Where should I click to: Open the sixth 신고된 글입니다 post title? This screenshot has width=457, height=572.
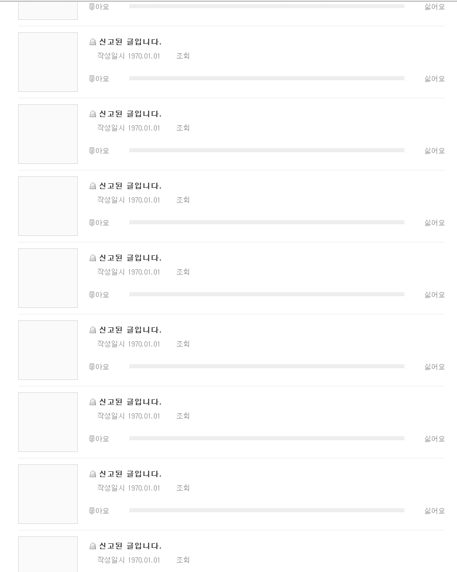point(130,402)
